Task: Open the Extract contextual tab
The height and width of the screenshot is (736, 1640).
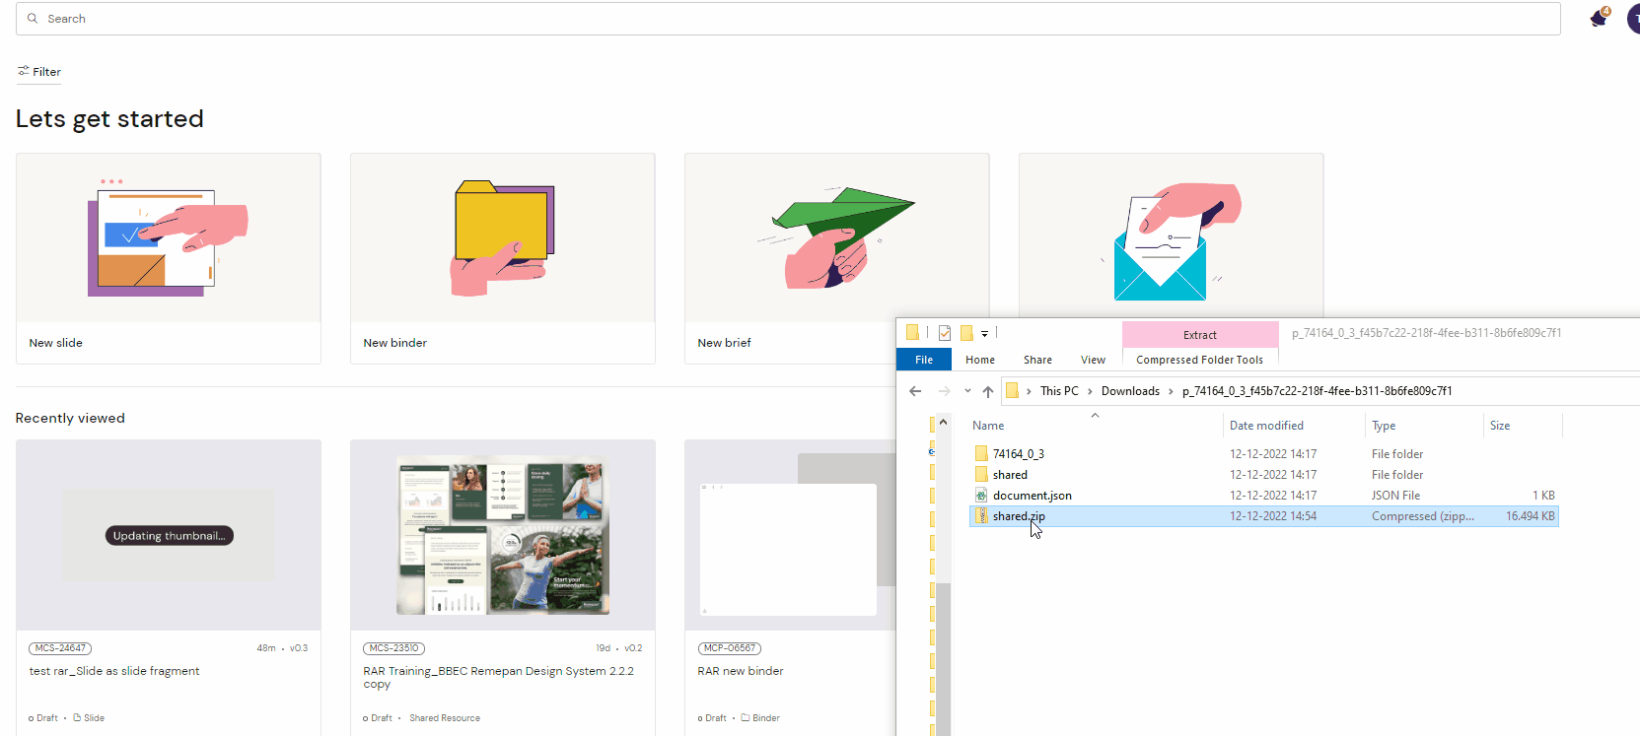Action: (x=1199, y=335)
